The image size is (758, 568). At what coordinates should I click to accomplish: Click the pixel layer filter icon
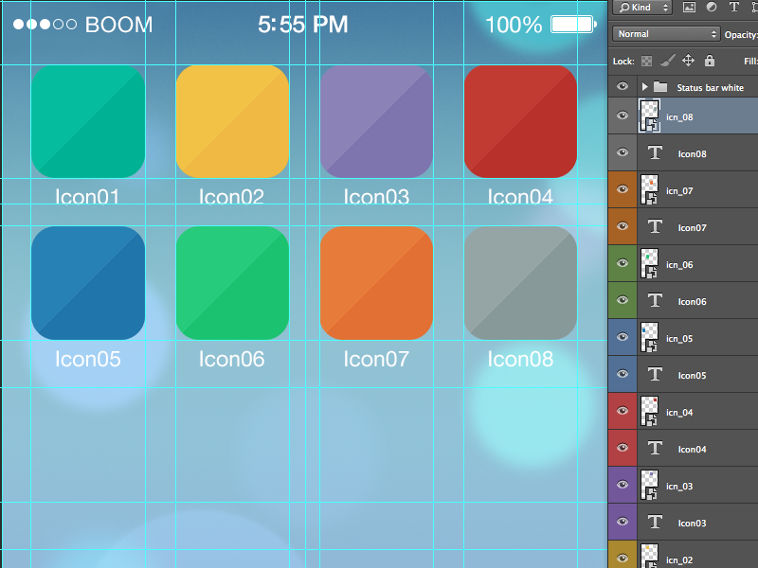[689, 7]
